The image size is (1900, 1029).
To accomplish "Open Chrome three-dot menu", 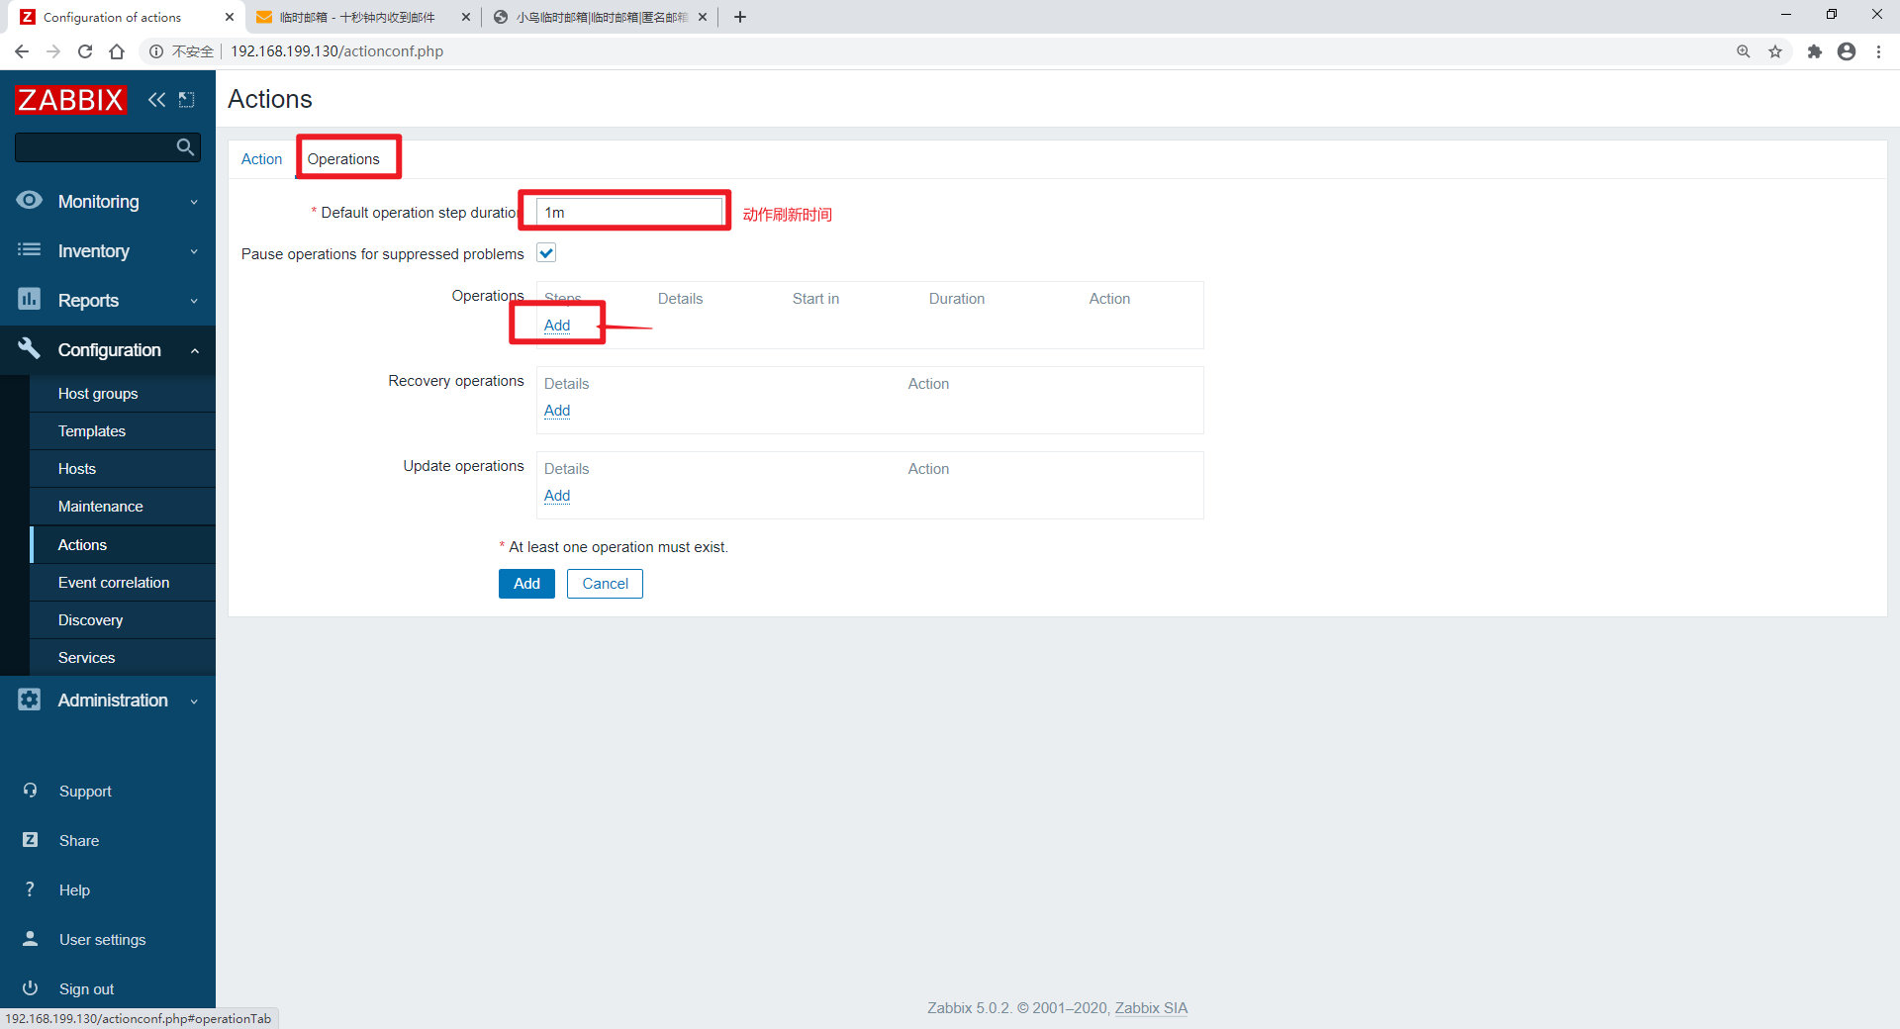I will 1878,51.
